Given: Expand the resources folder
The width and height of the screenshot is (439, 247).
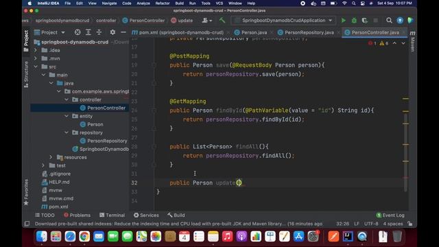Looking at the screenshot, I should (51, 157).
